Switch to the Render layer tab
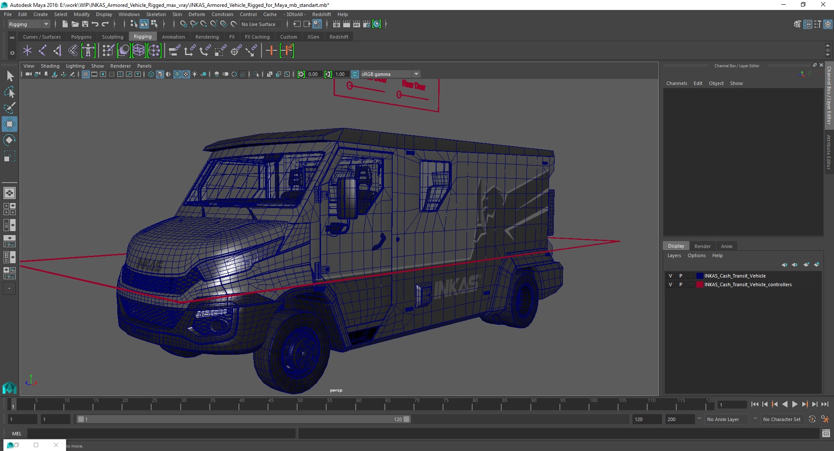 pos(702,246)
